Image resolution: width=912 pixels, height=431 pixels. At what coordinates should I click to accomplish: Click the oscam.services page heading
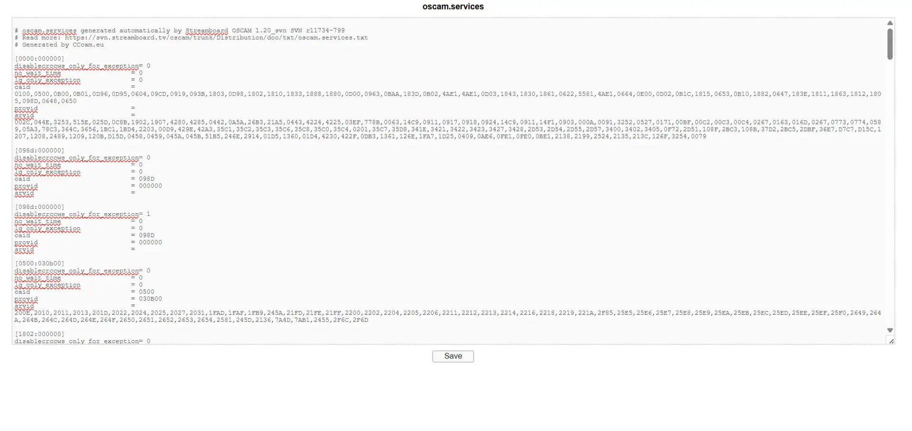(x=453, y=7)
